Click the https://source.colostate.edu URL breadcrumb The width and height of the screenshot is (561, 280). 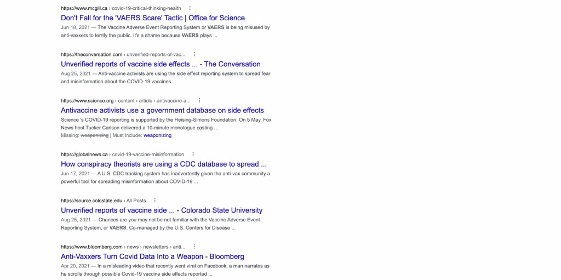tap(104, 201)
